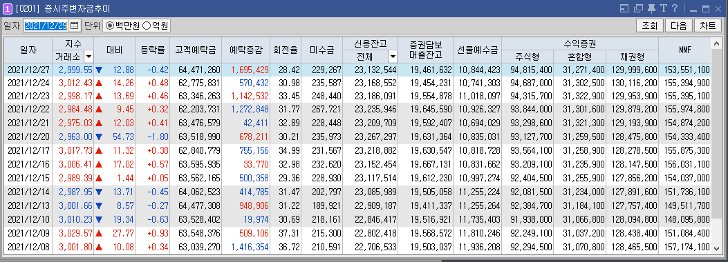Click the 수익증권 group header
This screenshot has width=728, height=262.
point(580,44)
